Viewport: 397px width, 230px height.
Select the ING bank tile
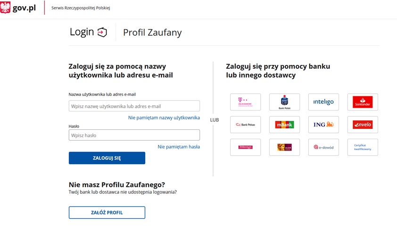click(323, 125)
